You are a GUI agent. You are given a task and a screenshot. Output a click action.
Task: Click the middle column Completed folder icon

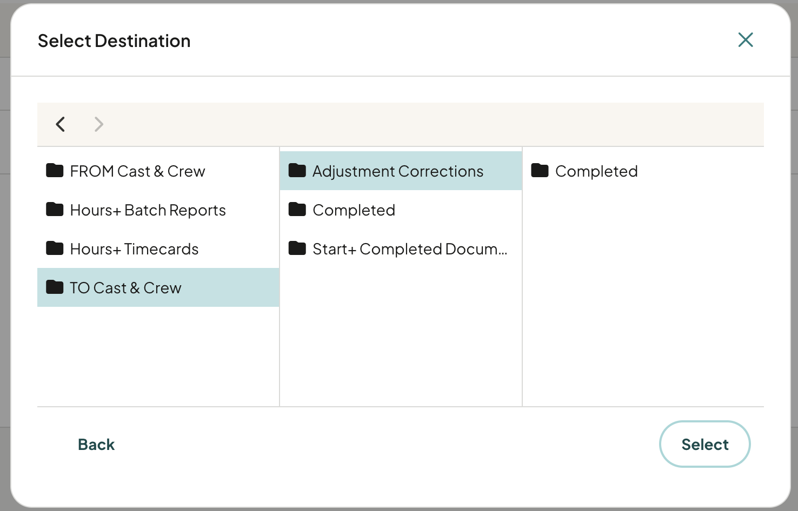click(x=297, y=210)
